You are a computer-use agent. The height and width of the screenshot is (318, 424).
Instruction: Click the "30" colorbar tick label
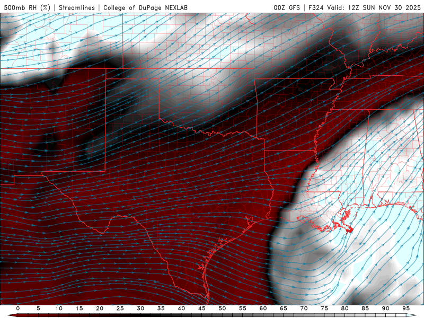coord(140,308)
